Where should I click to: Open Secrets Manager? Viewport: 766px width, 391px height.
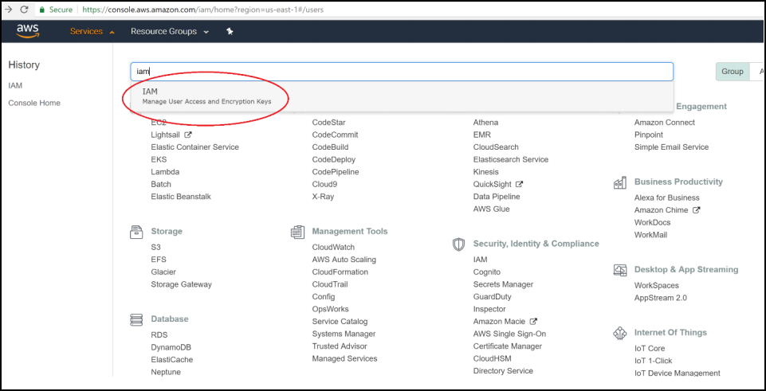point(503,284)
